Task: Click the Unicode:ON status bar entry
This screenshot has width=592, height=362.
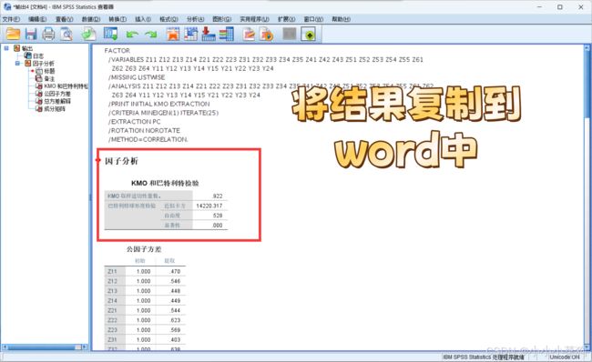Action: pos(565,357)
